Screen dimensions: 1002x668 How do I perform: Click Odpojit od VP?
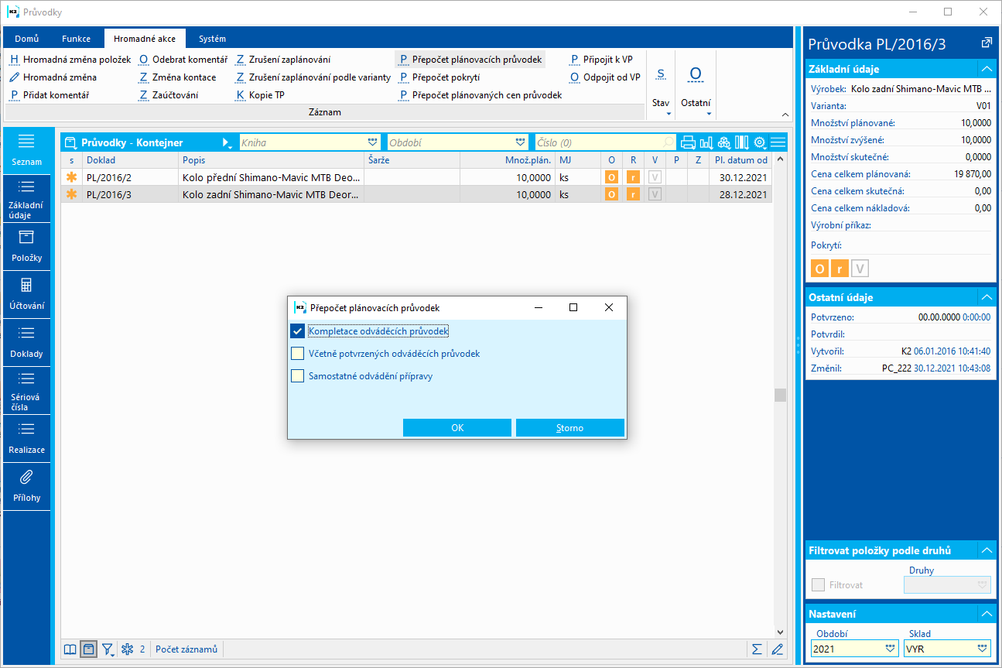(605, 77)
